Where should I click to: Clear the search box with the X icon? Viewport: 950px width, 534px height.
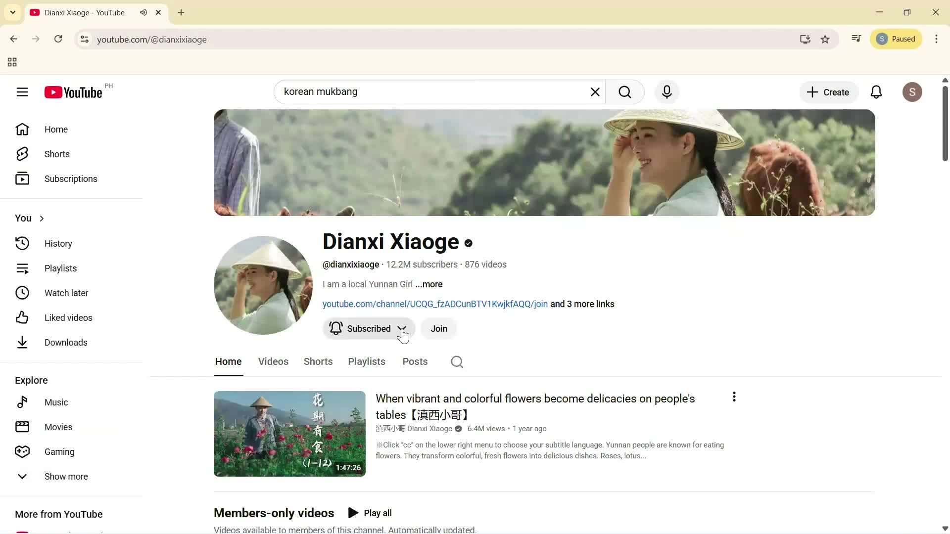click(595, 92)
